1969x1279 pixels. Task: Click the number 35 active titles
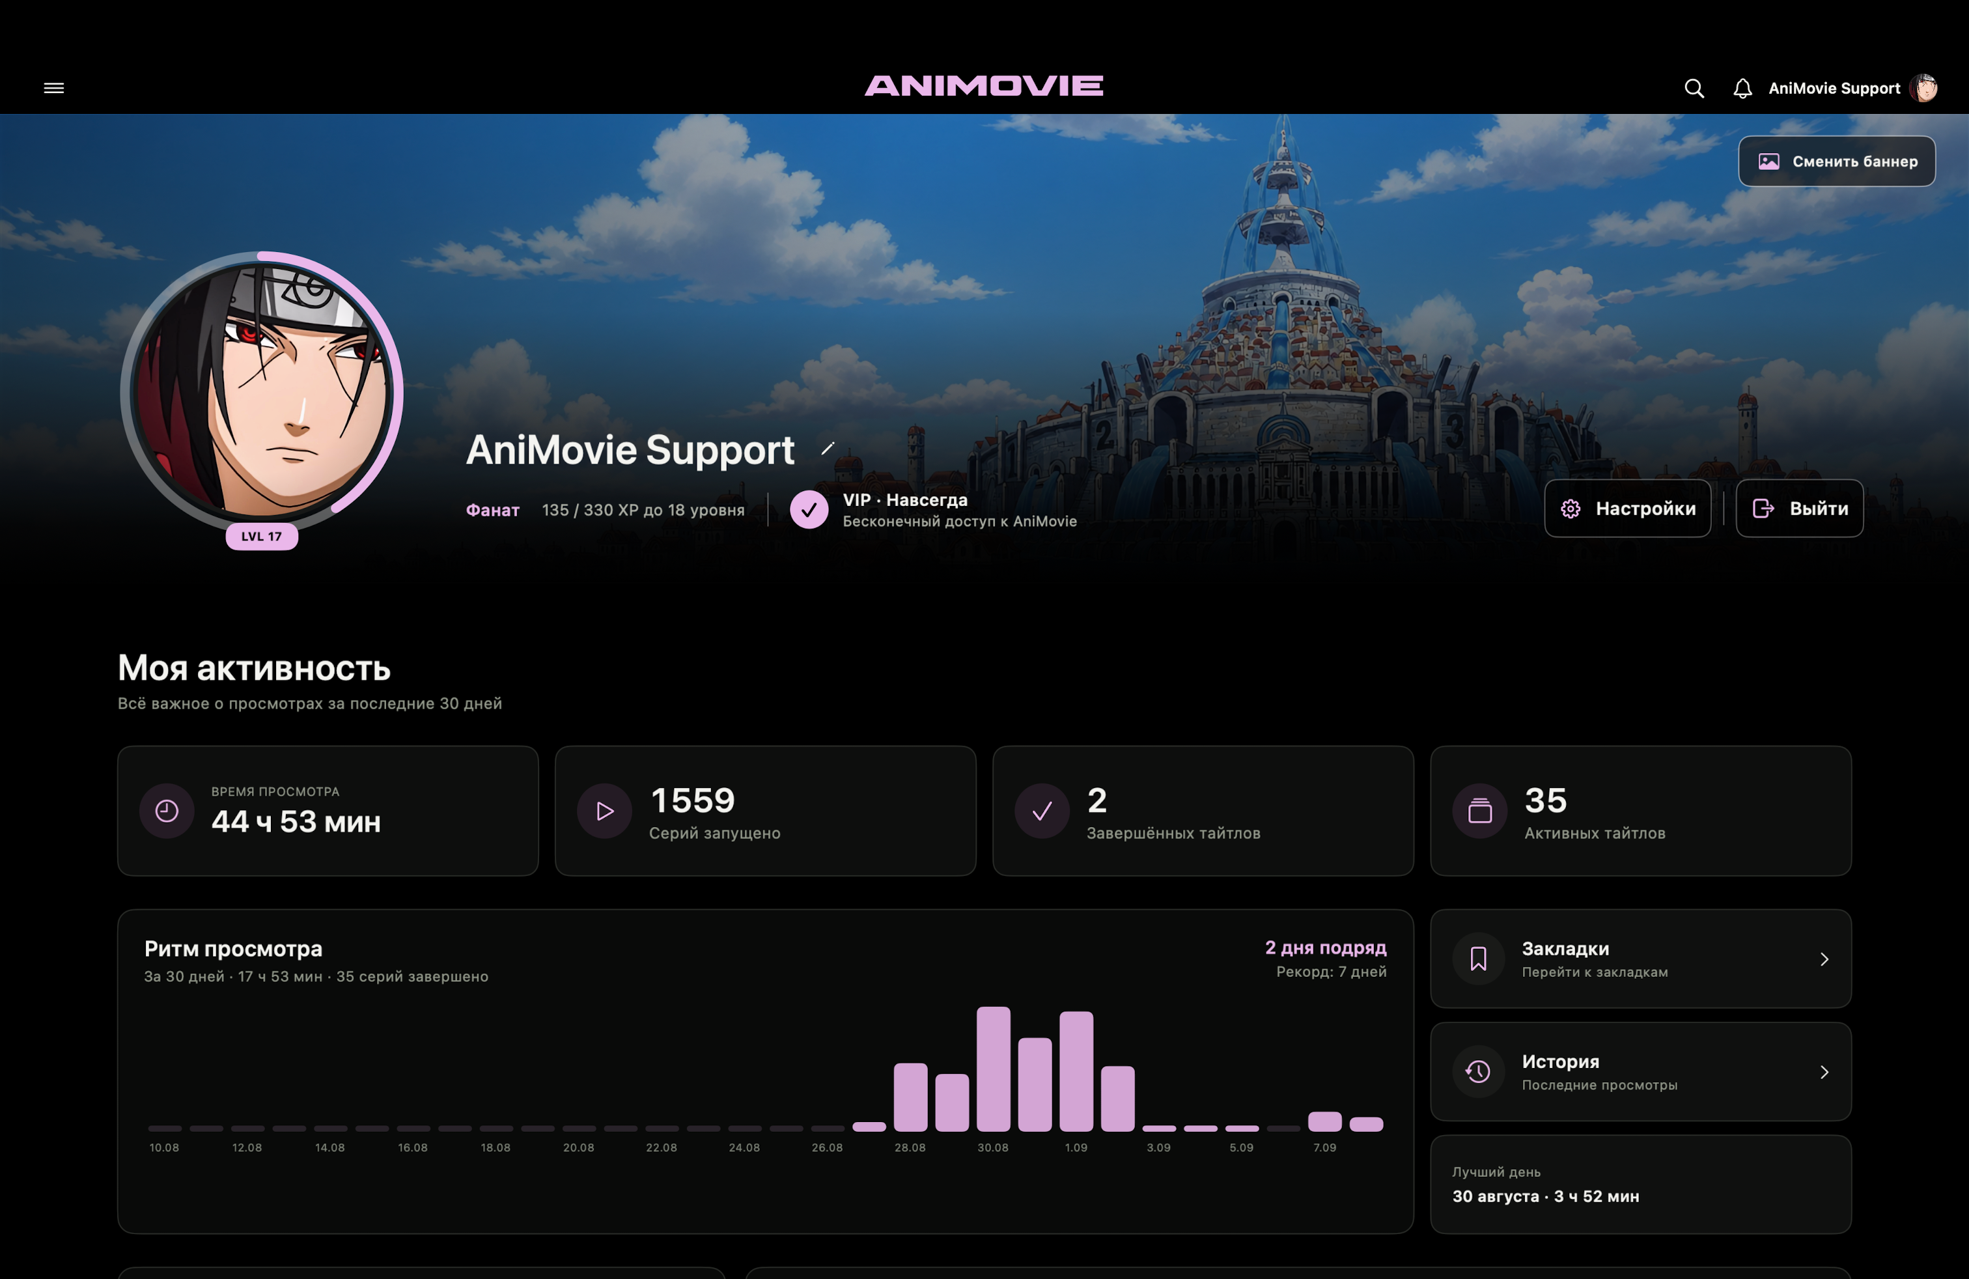(x=1545, y=800)
